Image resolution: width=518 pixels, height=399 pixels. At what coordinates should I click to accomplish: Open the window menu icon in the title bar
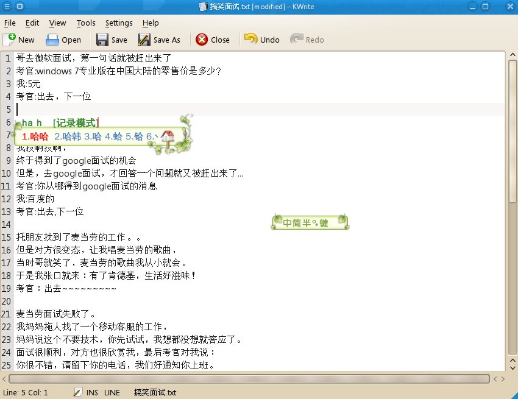point(7,6)
